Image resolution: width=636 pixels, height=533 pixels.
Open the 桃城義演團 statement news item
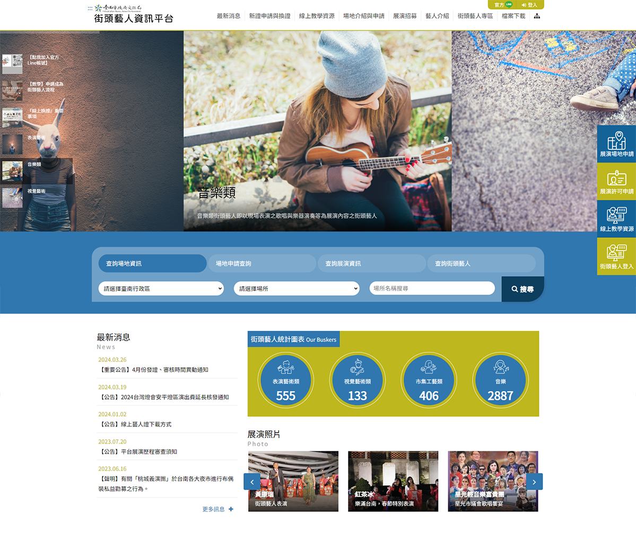(x=166, y=484)
